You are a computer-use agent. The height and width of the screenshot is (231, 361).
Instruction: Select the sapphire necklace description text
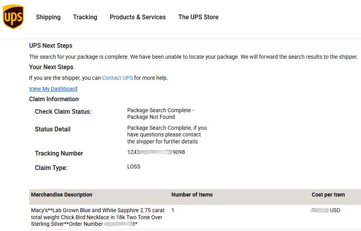(x=98, y=217)
